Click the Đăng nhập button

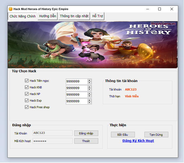(x=86, y=133)
